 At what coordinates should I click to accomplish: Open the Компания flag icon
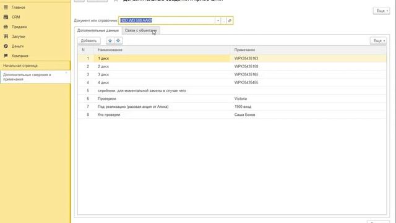tap(6, 56)
